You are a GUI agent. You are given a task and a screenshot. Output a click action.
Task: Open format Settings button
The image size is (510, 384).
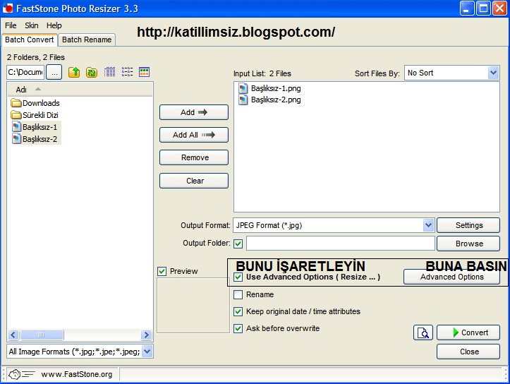pyautogui.click(x=468, y=225)
